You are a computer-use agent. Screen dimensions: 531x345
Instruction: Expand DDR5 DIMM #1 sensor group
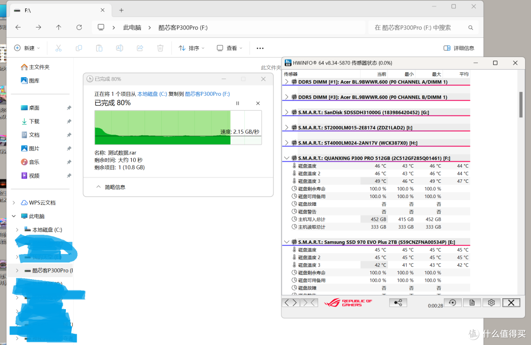point(287,82)
